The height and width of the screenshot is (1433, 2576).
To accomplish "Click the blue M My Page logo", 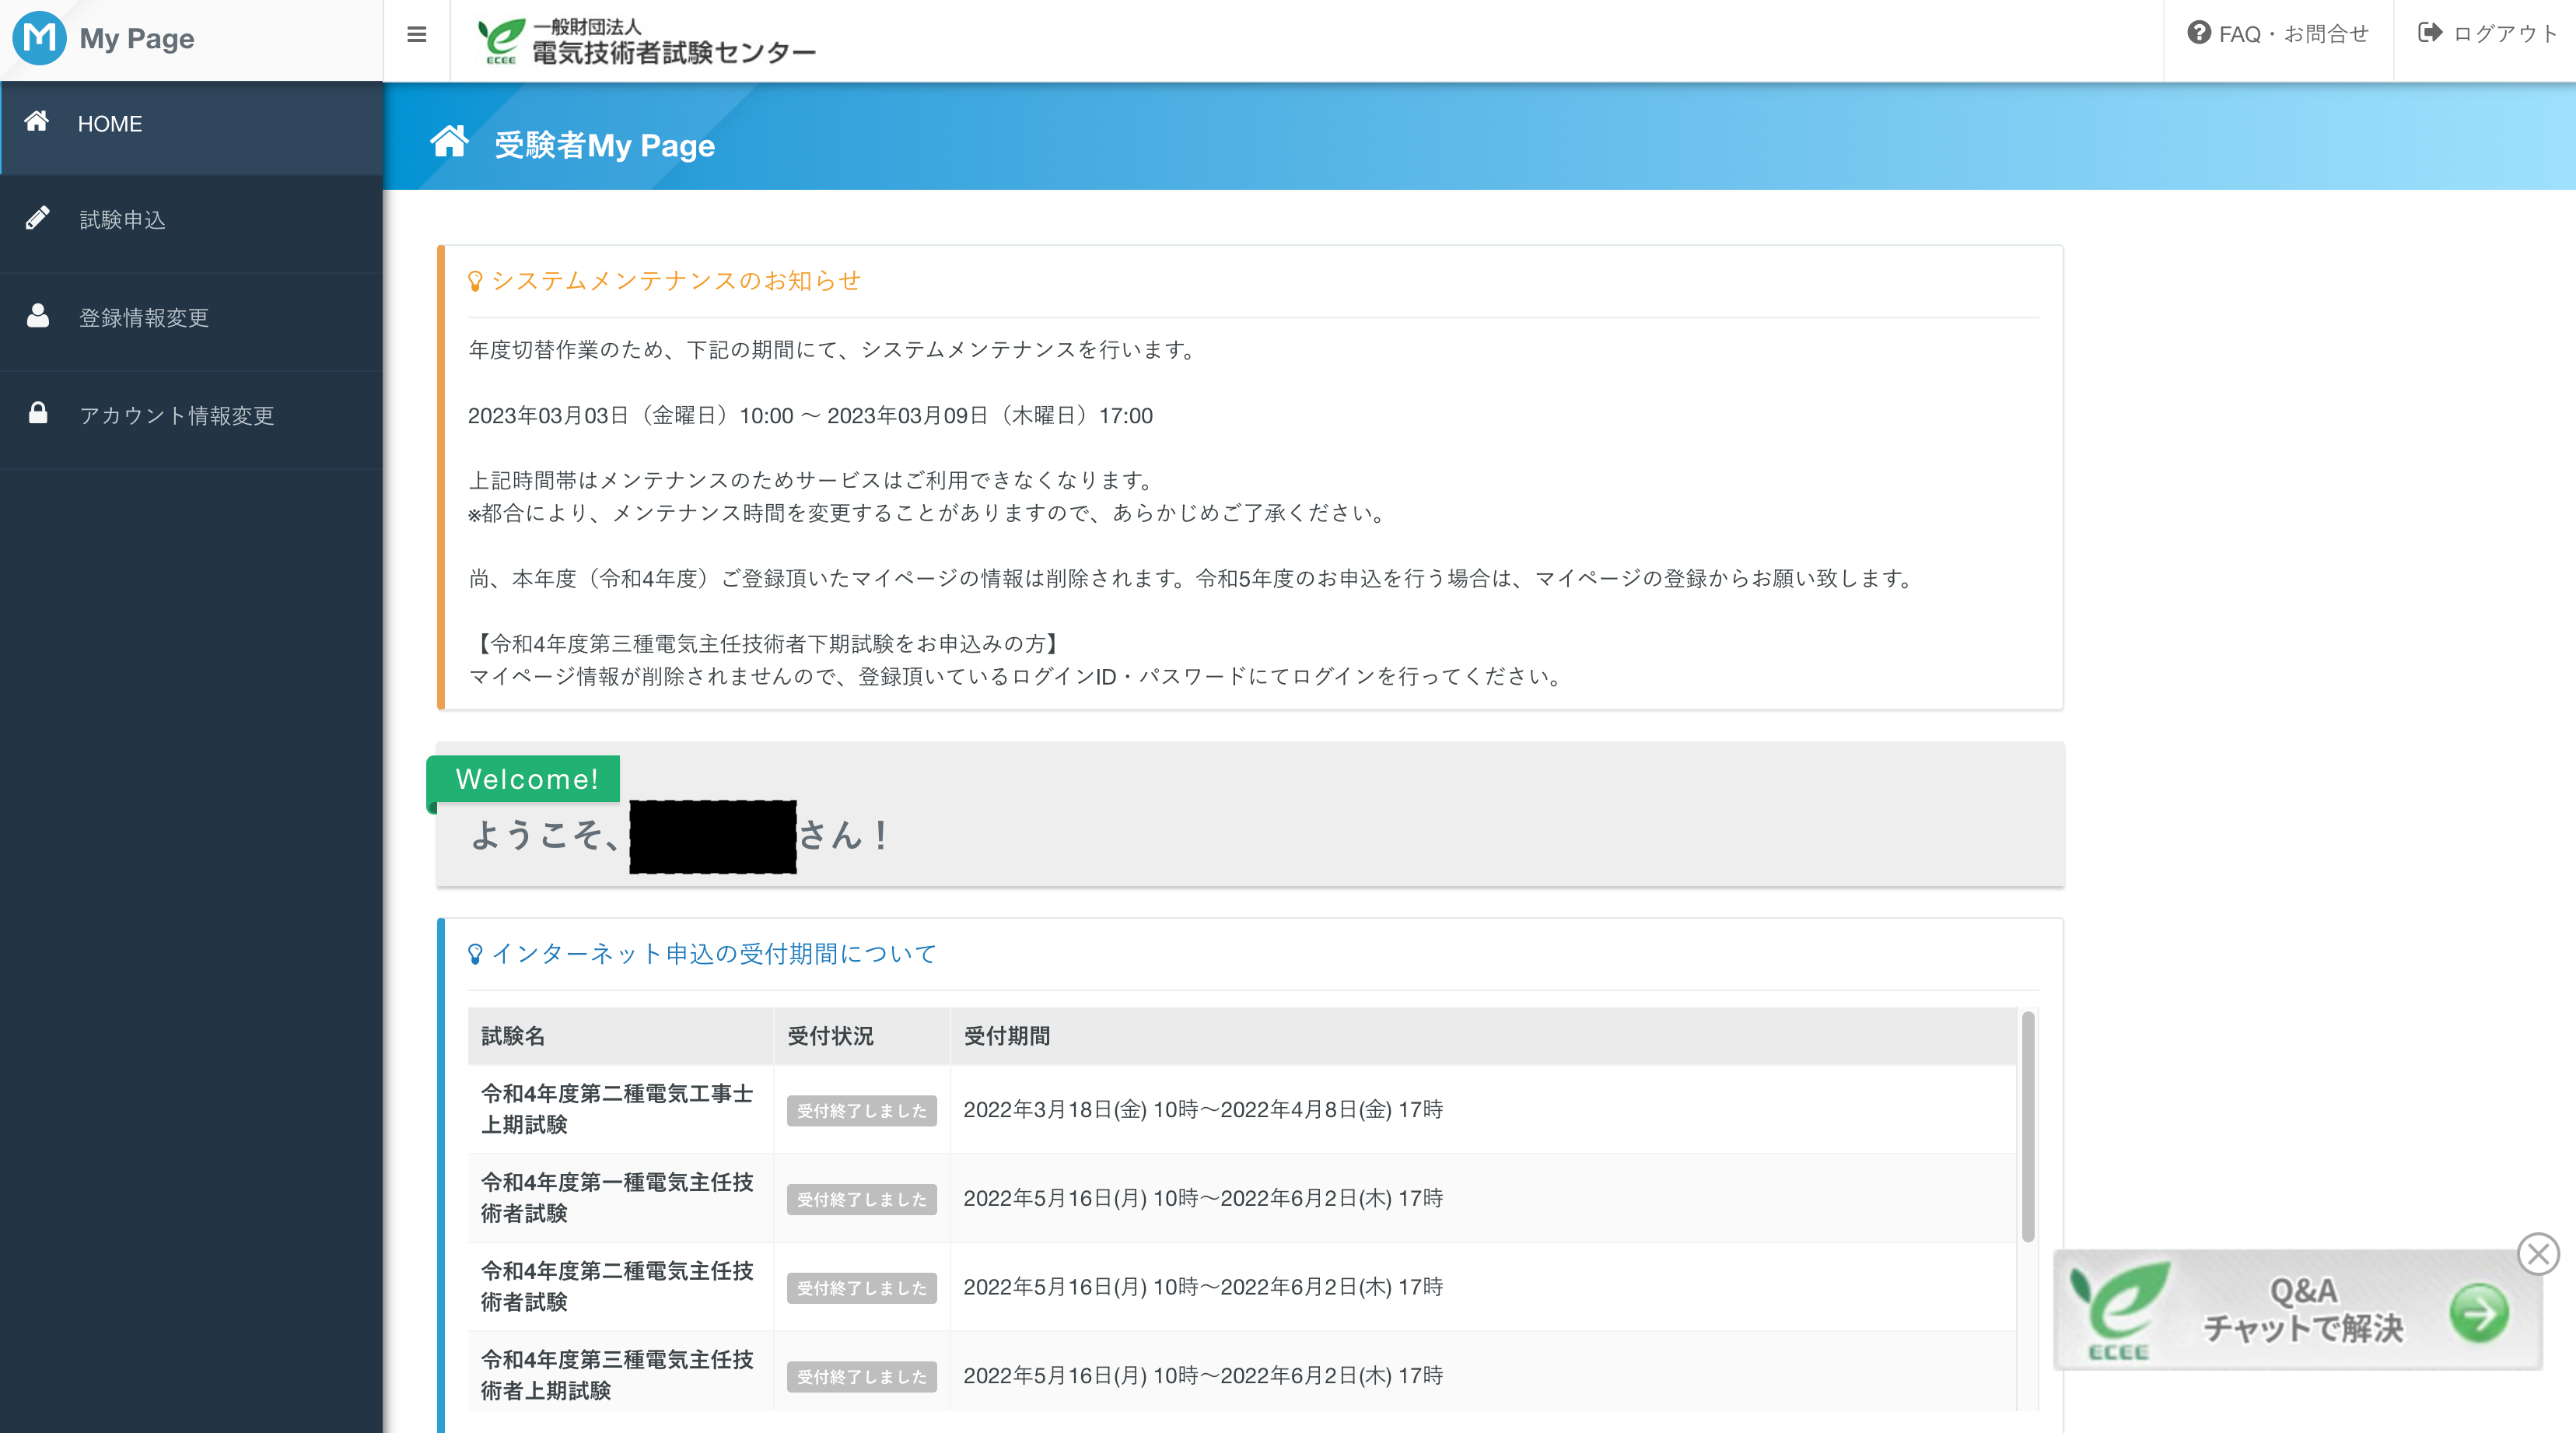I will pyautogui.click(x=39, y=38).
